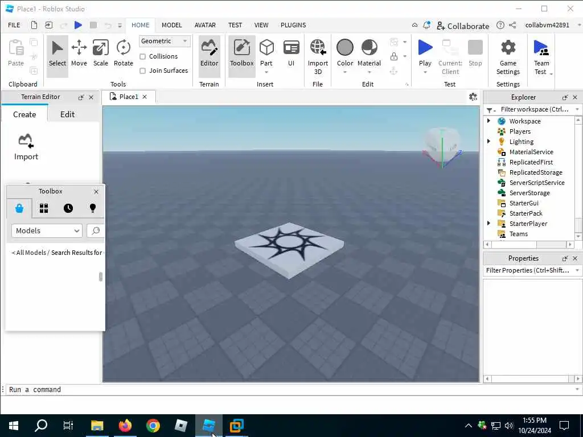Click the notifications bell icon
The image size is (583, 437).
[426, 25]
